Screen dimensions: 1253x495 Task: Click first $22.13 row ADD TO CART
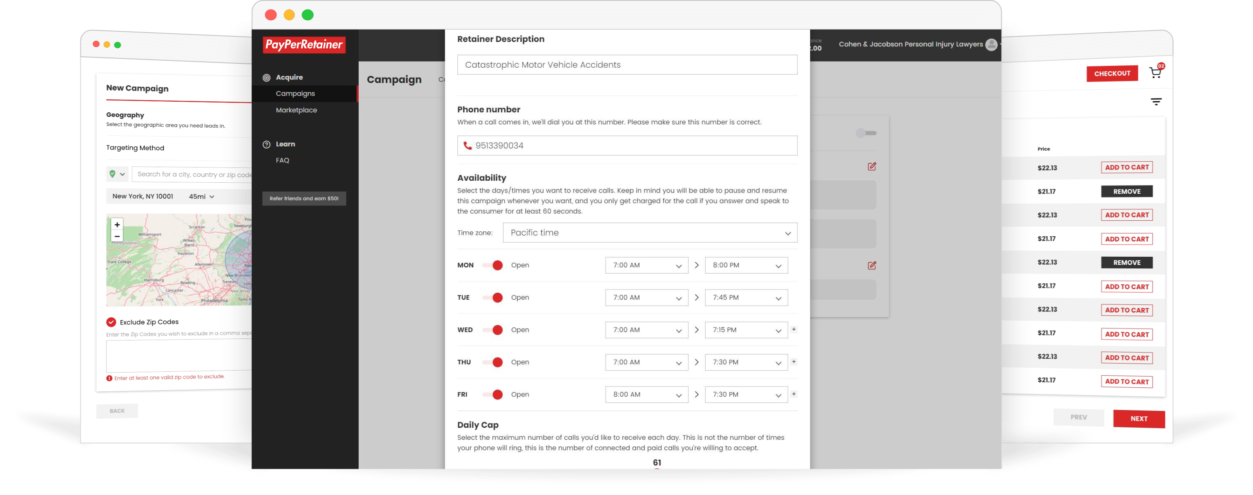pos(1127,167)
